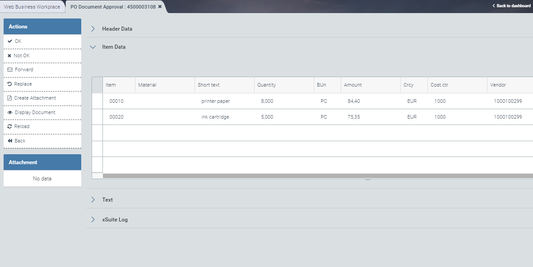Collapse the Item Data section
The width and height of the screenshot is (533, 267).
(x=93, y=47)
